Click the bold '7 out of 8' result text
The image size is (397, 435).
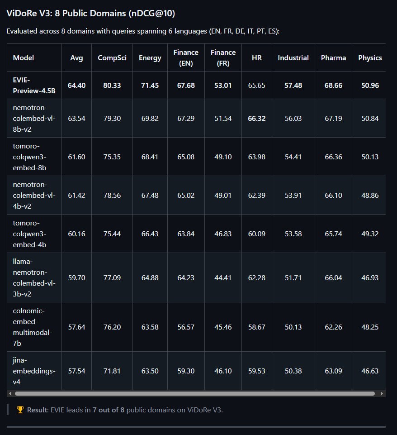(109, 410)
